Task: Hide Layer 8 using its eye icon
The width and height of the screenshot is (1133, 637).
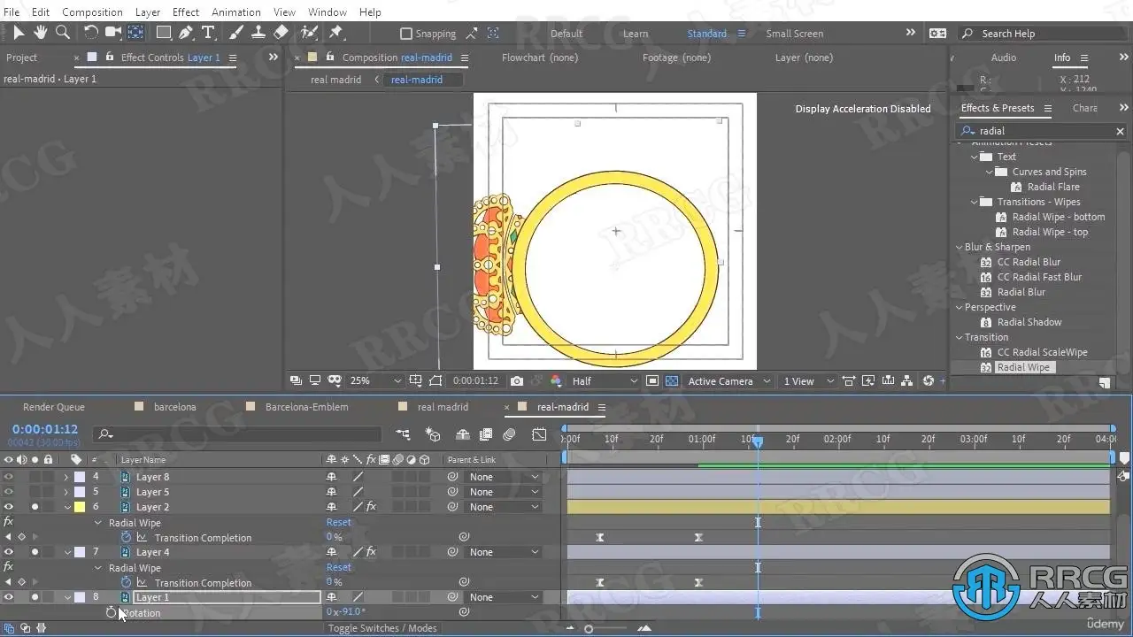Action: 9,477
